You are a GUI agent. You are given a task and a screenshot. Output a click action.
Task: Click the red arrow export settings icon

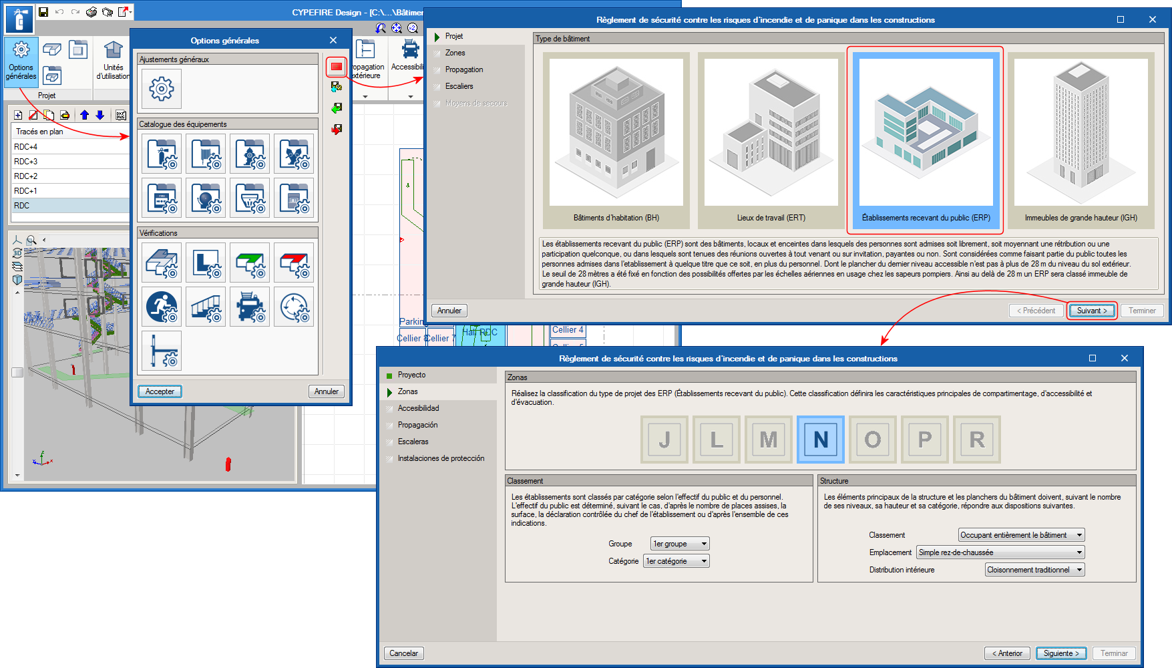click(x=337, y=129)
